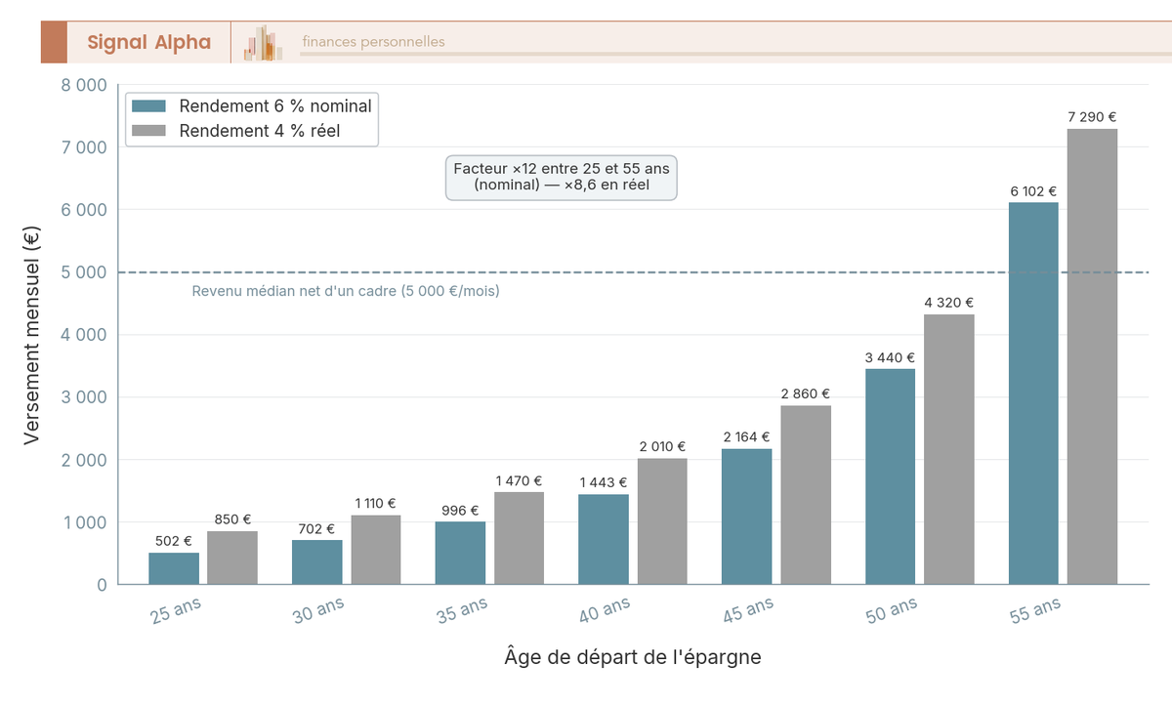The height and width of the screenshot is (704, 1172).
Task: Click the gray bar labeled 1 470 €
Action: coord(519,538)
